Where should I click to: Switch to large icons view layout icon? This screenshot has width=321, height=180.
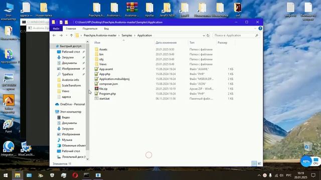click(x=259, y=163)
